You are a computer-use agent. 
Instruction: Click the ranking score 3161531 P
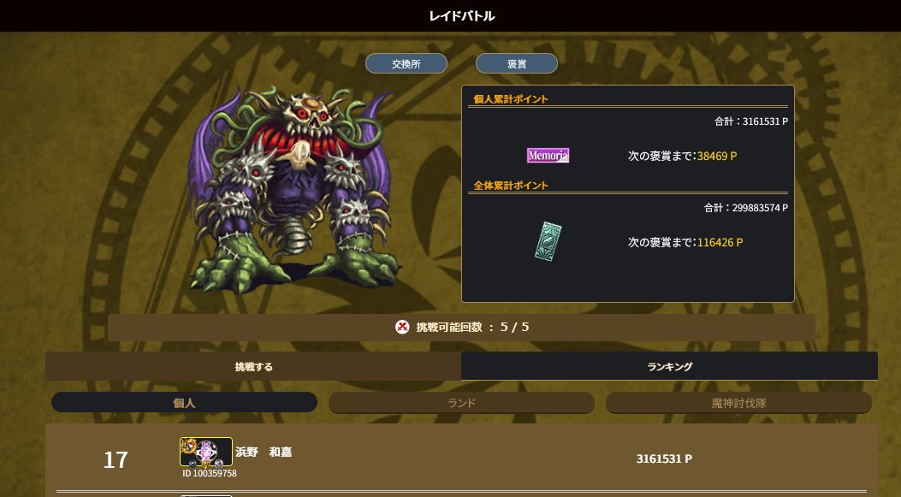(x=664, y=459)
